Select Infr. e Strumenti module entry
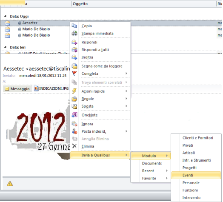 pos(196,160)
